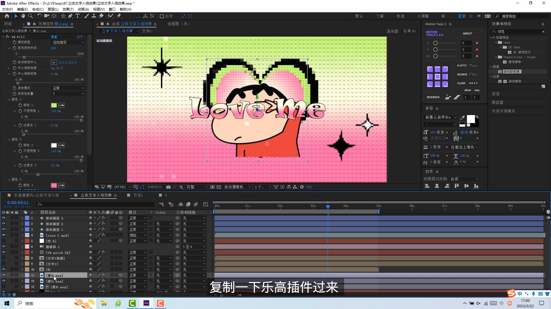This screenshot has width=551, height=309.
Task: Select the Clone Stamp tool
Action: pos(94,16)
